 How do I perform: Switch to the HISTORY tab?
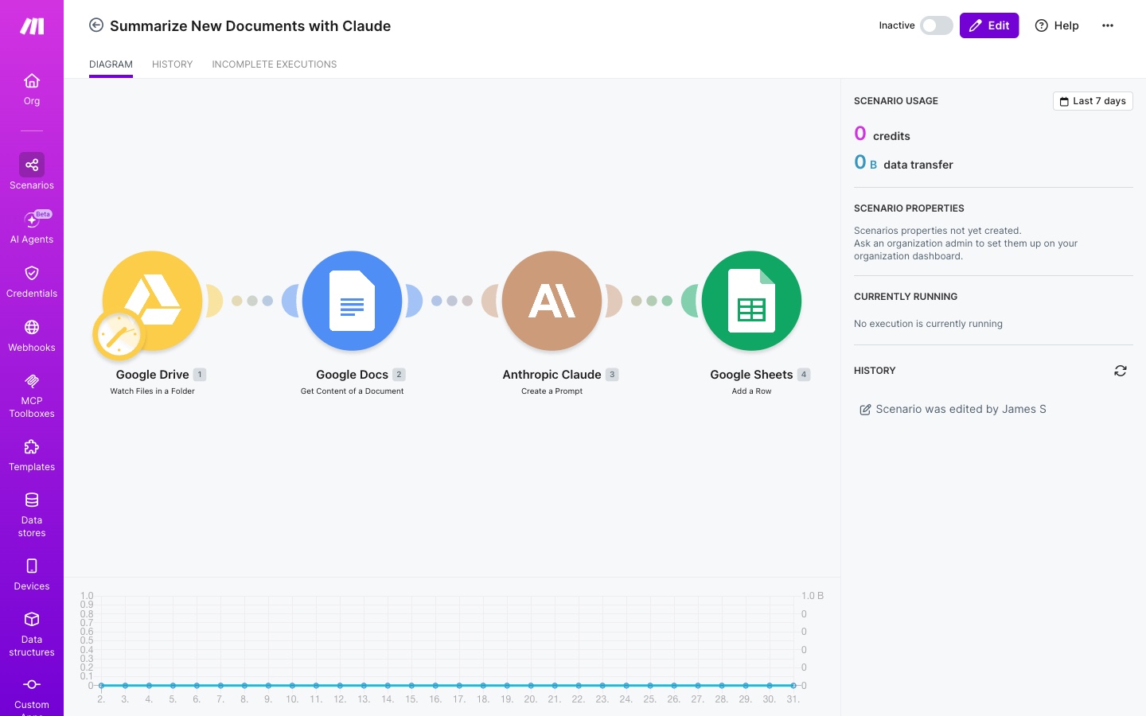(x=172, y=64)
